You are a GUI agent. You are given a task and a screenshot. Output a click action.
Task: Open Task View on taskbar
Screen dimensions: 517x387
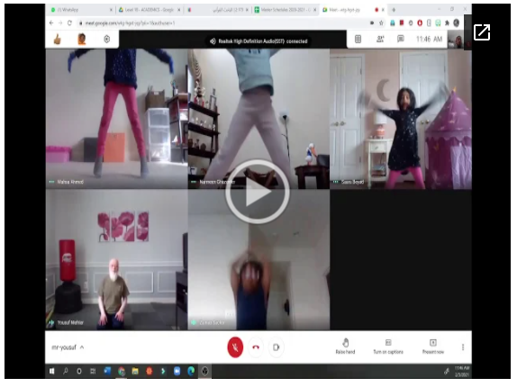tap(93, 371)
